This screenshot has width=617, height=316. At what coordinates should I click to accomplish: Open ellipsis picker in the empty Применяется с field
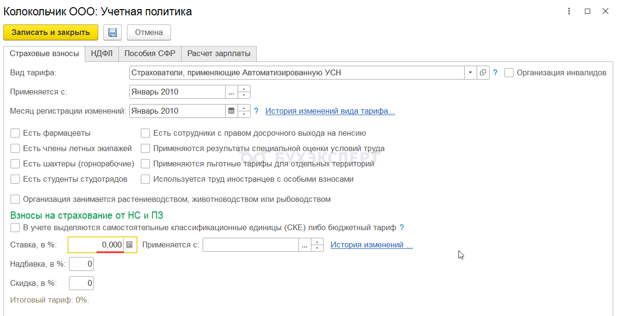305,245
